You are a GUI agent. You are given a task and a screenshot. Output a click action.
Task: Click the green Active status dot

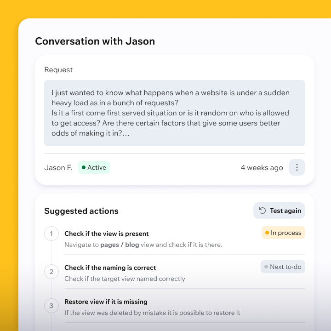[x=84, y=167]
